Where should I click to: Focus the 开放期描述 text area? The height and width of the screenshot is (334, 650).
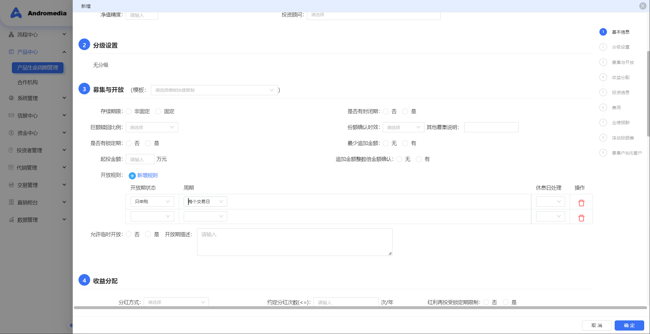coord(295,242)
